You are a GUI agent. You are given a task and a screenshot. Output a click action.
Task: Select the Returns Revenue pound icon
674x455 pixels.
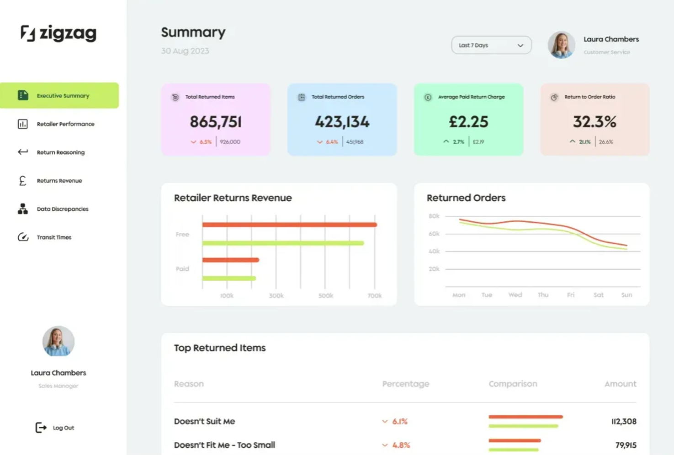22,181
